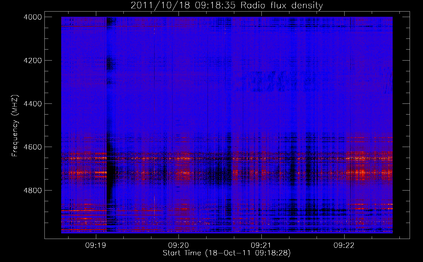Click the 09:20 time tick label
This screenshot has height=262, width=423.
point(179,245)
